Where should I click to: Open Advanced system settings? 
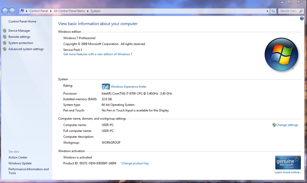tap(26, 49)
